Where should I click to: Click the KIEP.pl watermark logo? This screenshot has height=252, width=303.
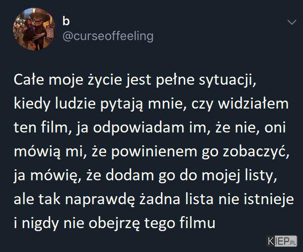282,242
